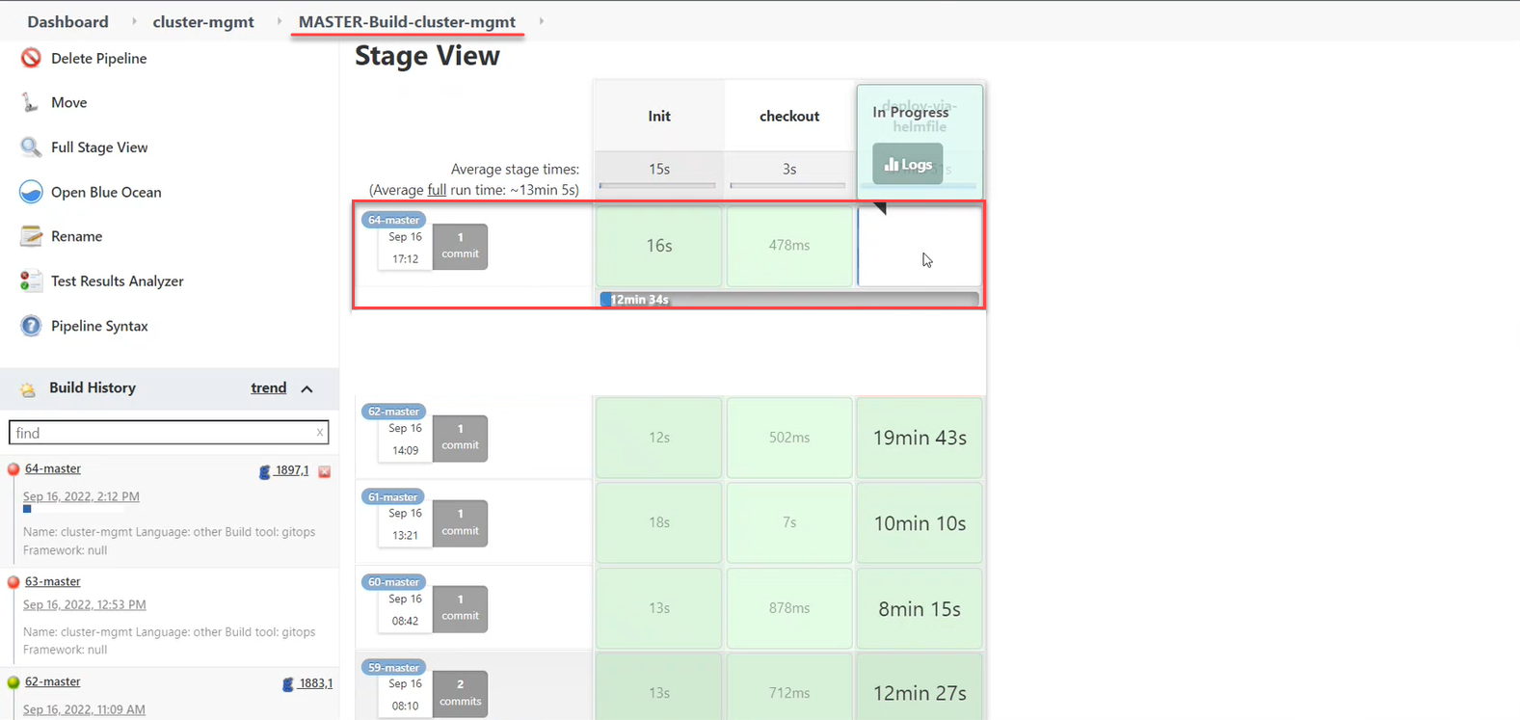Click the Pipeline Syntax help icon

(x=31, y=326)
